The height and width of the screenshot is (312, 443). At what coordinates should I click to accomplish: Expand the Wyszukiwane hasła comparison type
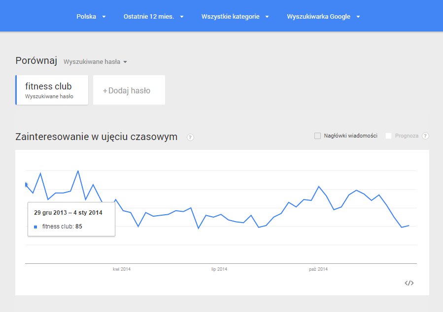tap(95, 62)
